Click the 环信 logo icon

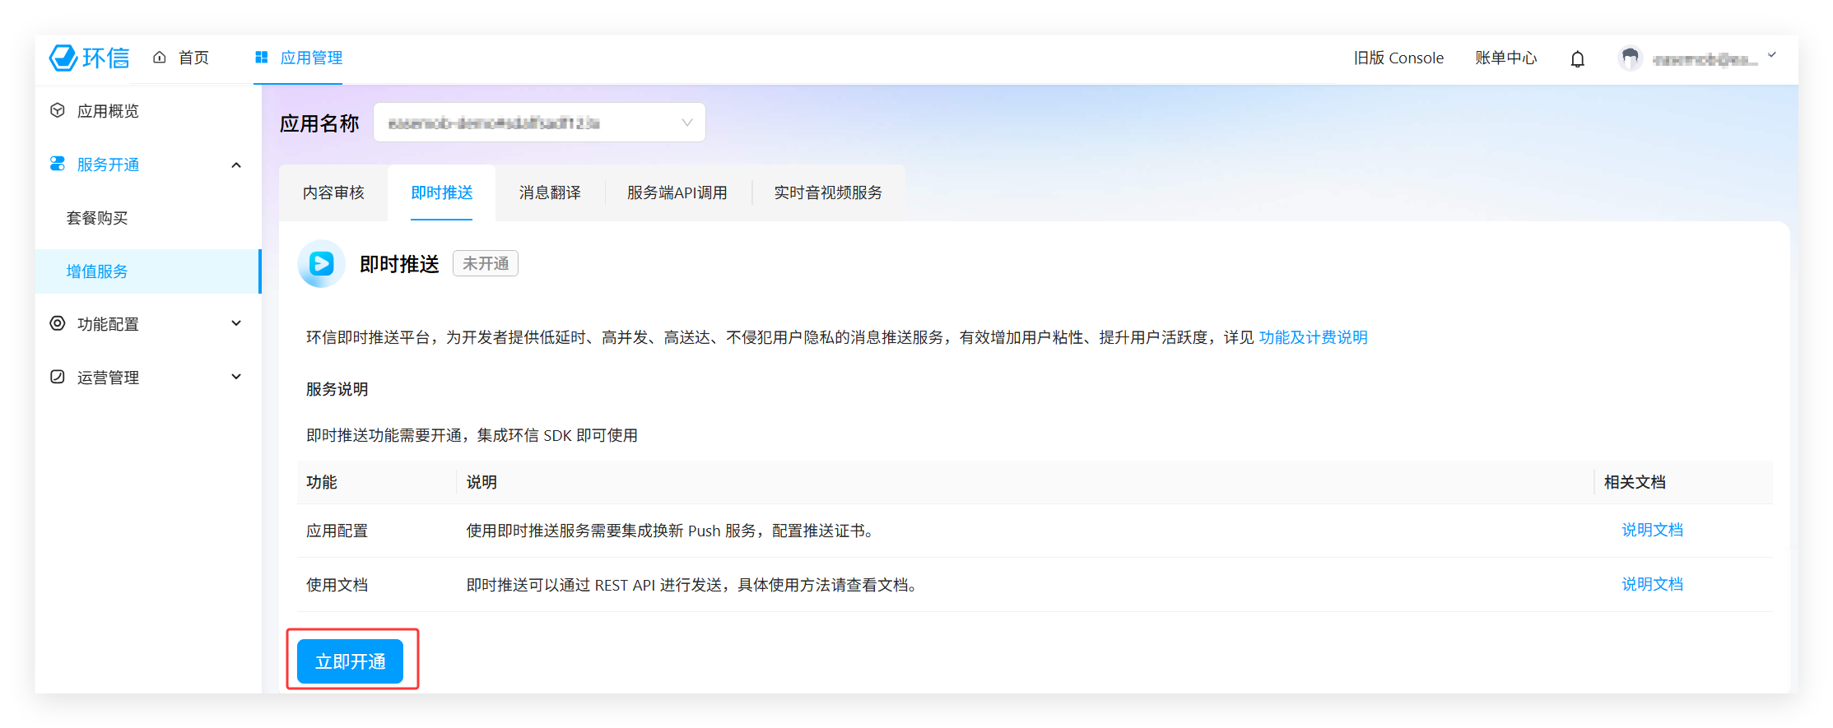pos(63,58)
